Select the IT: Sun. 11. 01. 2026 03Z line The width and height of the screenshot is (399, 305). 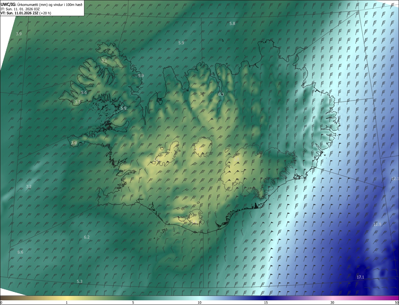click(x=20, y=9)
